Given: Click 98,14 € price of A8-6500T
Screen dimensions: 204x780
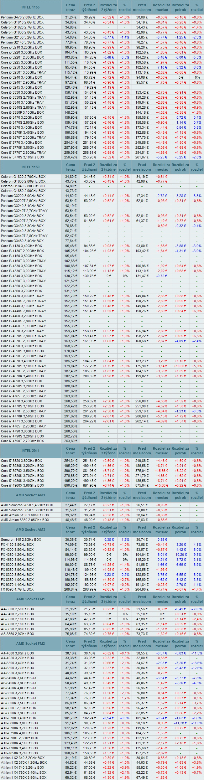Looking at the screenshot, I should (71, 708).
